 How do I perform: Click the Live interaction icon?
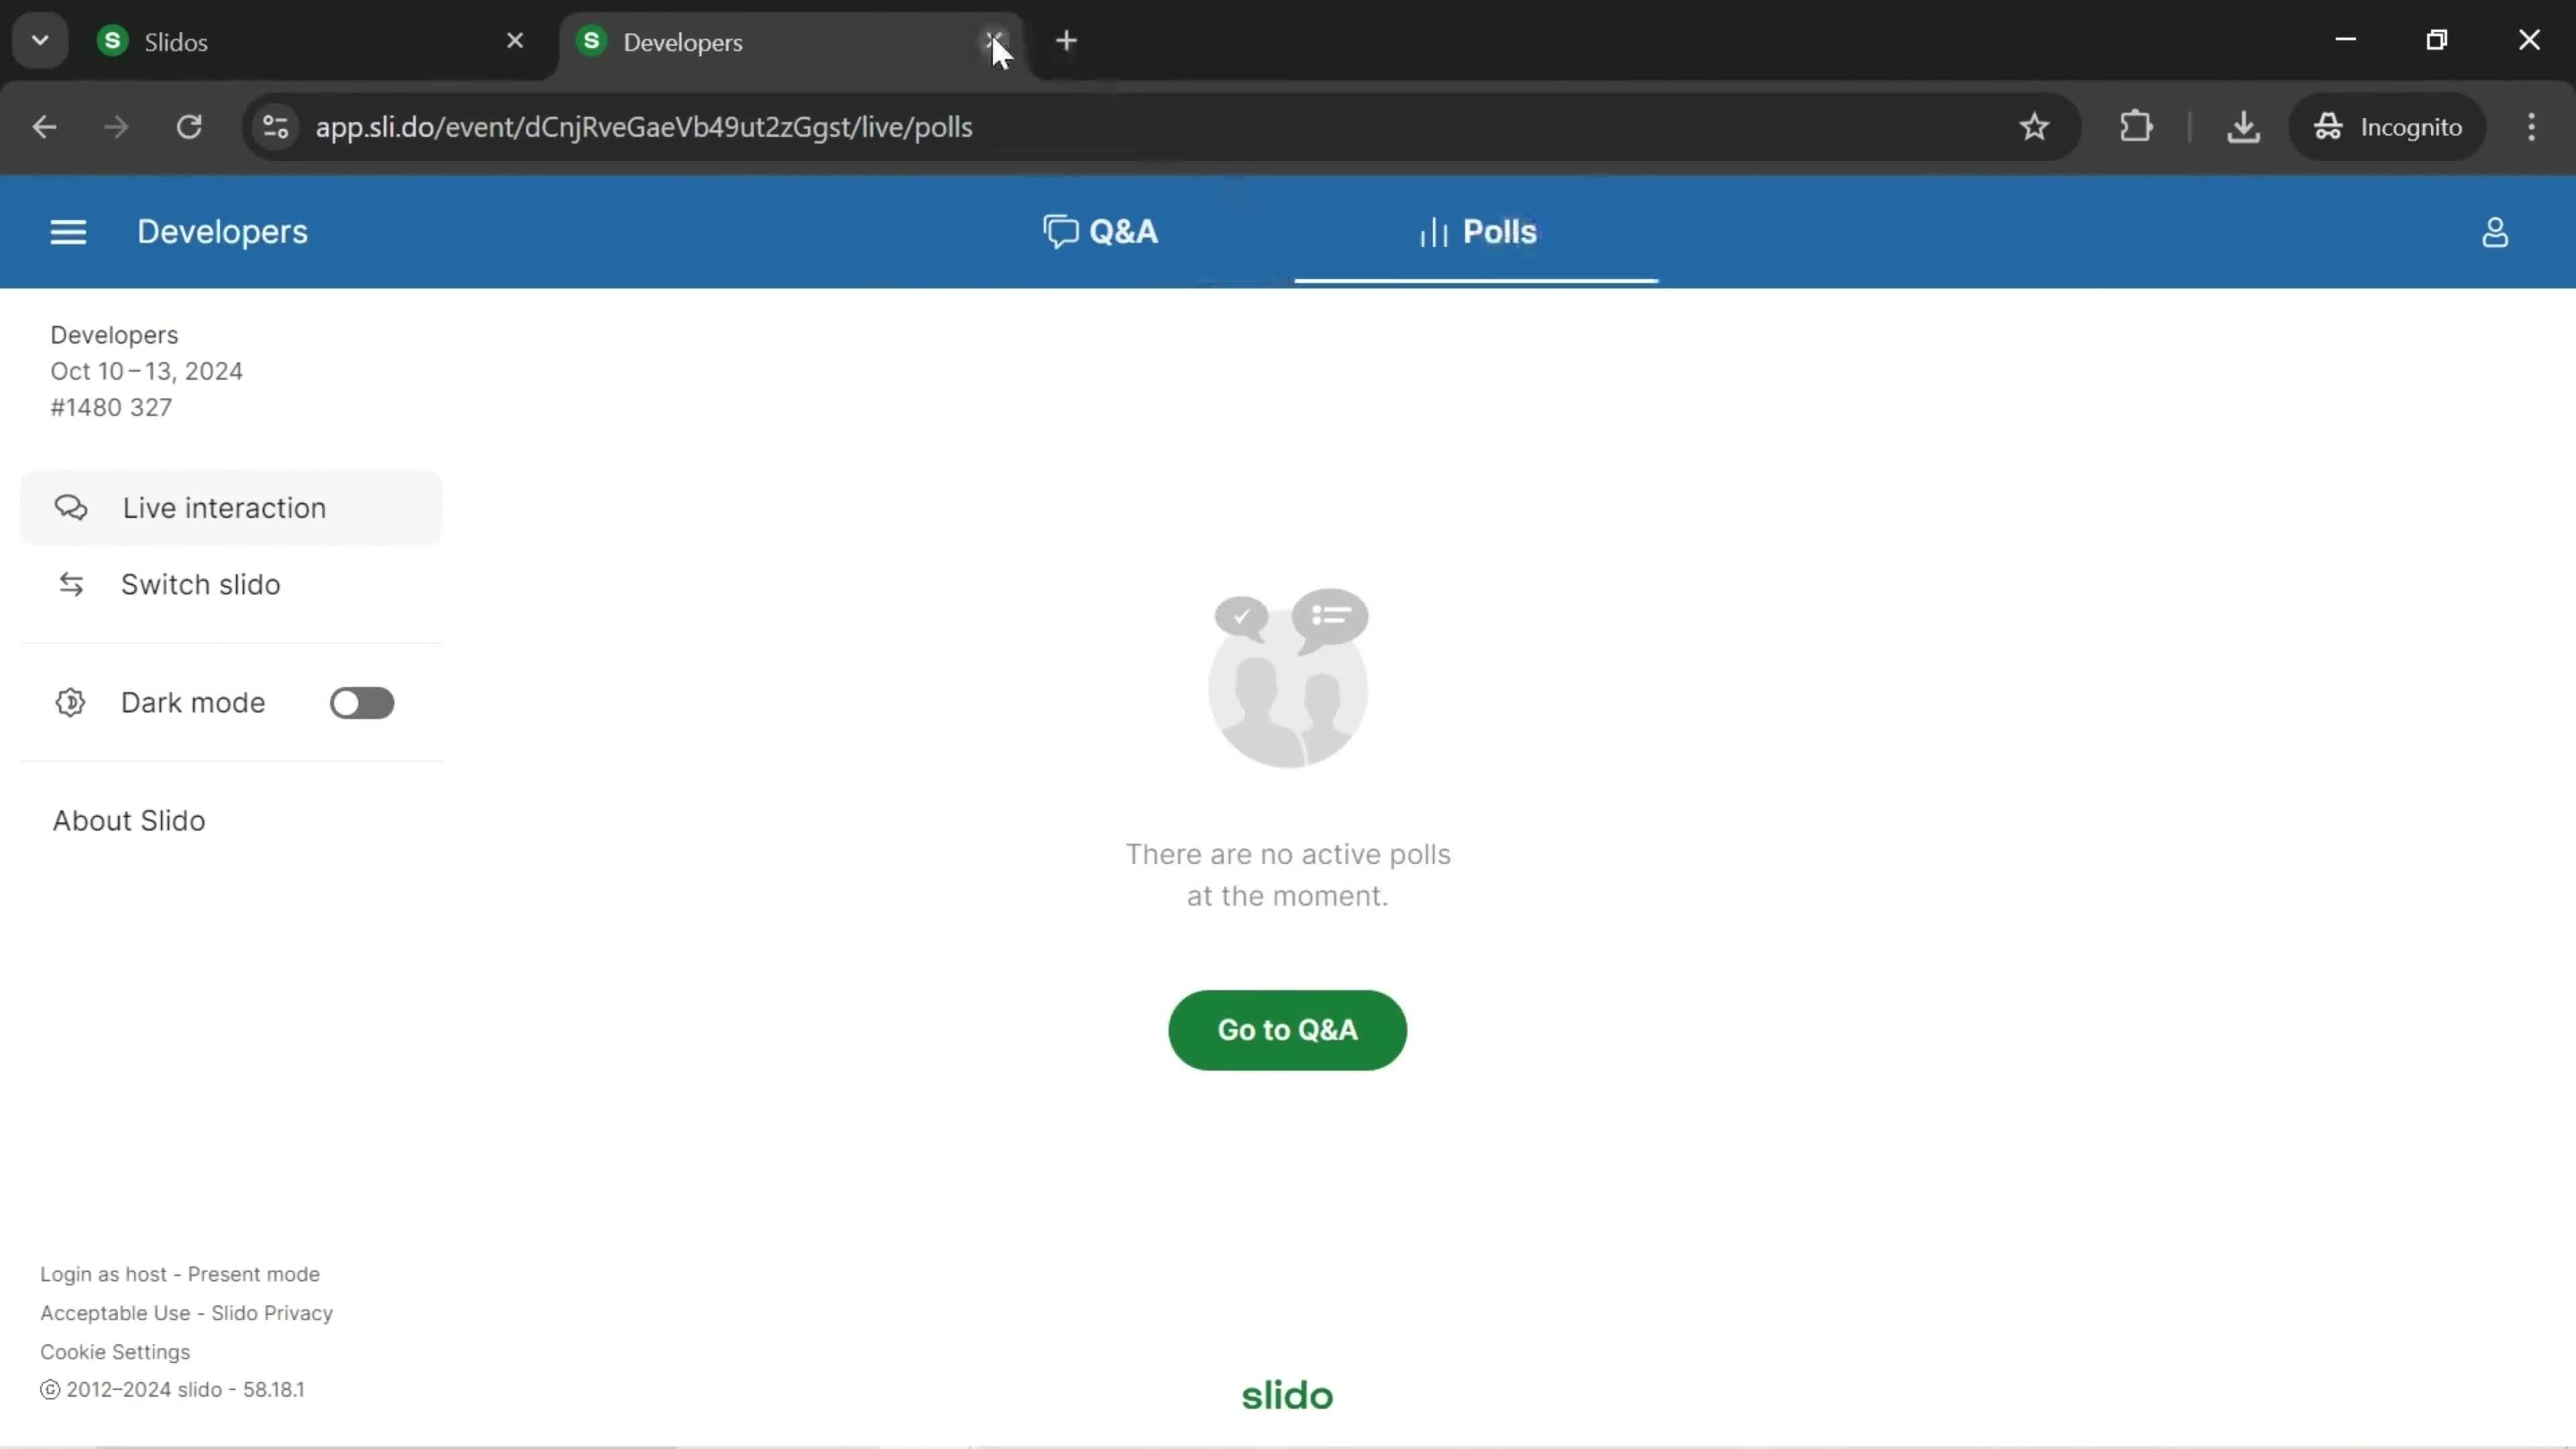pyautogui.click(x=69, y=508)
